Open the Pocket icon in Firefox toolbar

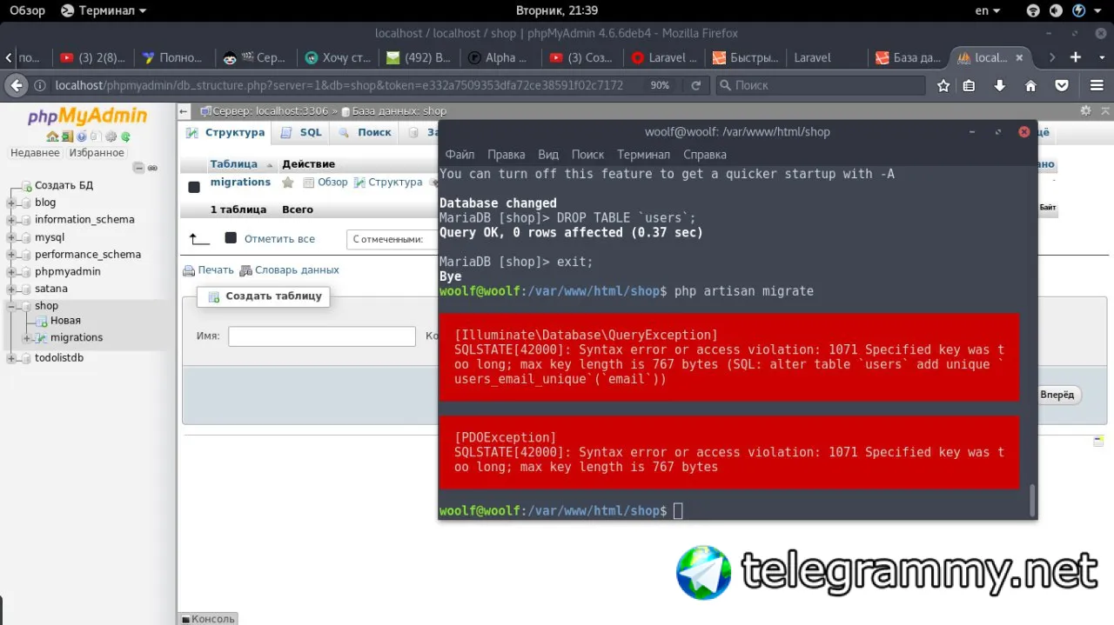coord(1062,85)
